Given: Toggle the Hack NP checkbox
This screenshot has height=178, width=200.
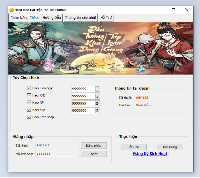Looking at the screenshot, I should (29, 102).
